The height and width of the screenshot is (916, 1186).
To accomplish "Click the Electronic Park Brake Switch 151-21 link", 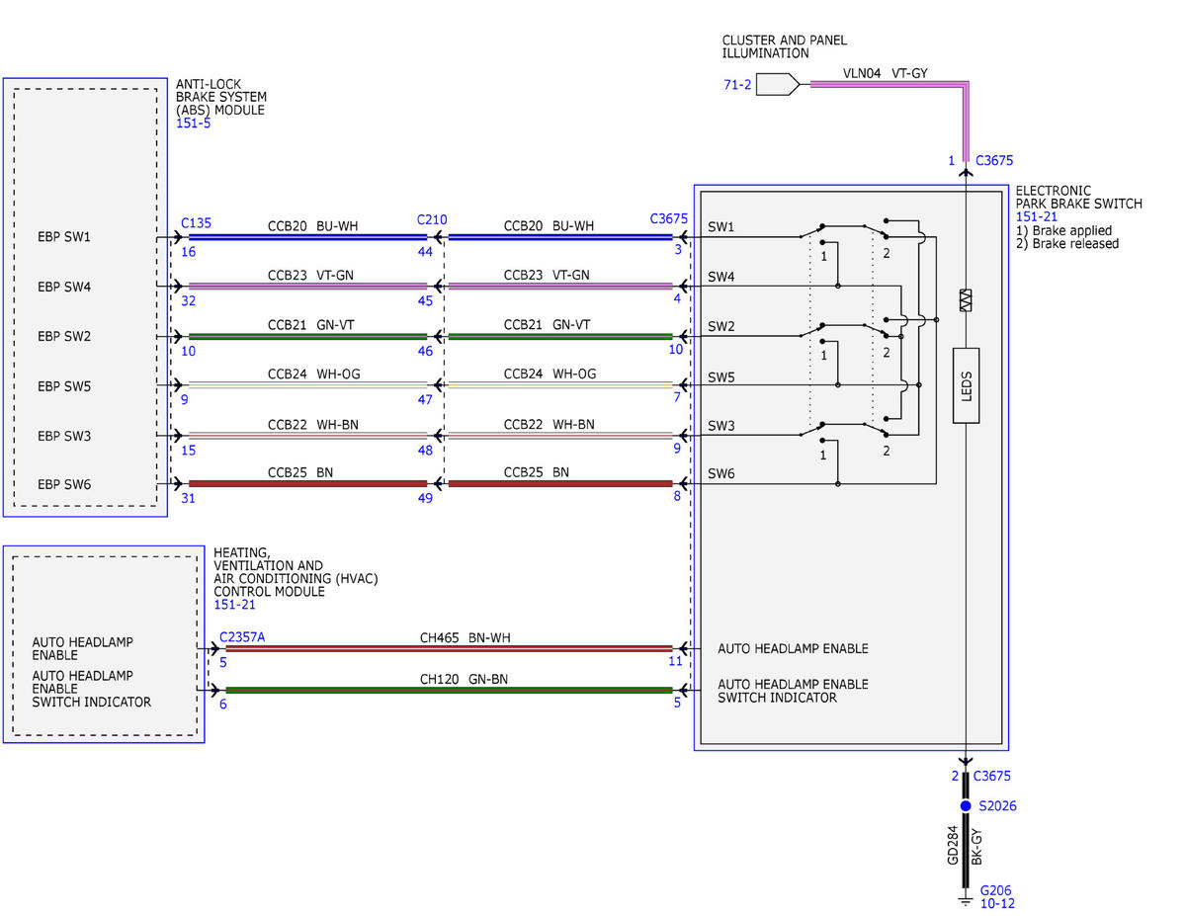I will (x=1032, y=217).
